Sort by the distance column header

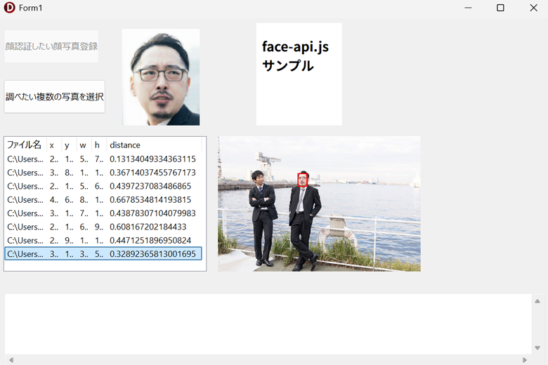154,145
